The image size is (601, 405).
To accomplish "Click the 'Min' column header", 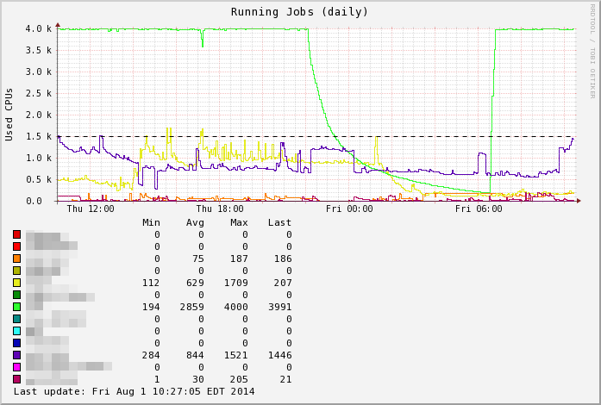I will pos(151,222).
